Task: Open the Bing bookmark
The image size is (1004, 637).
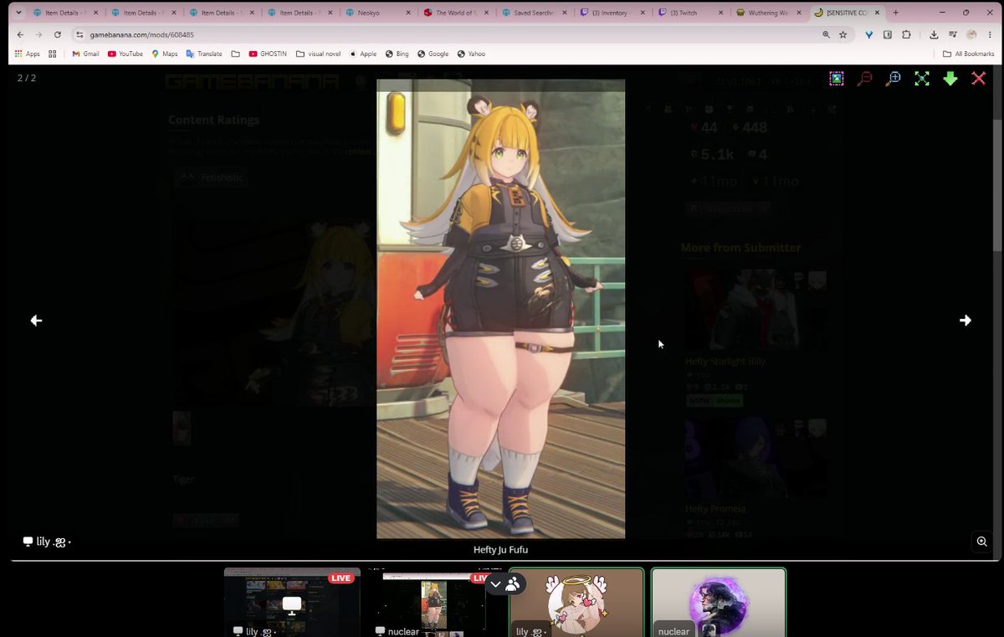Action: coord(397,54)
